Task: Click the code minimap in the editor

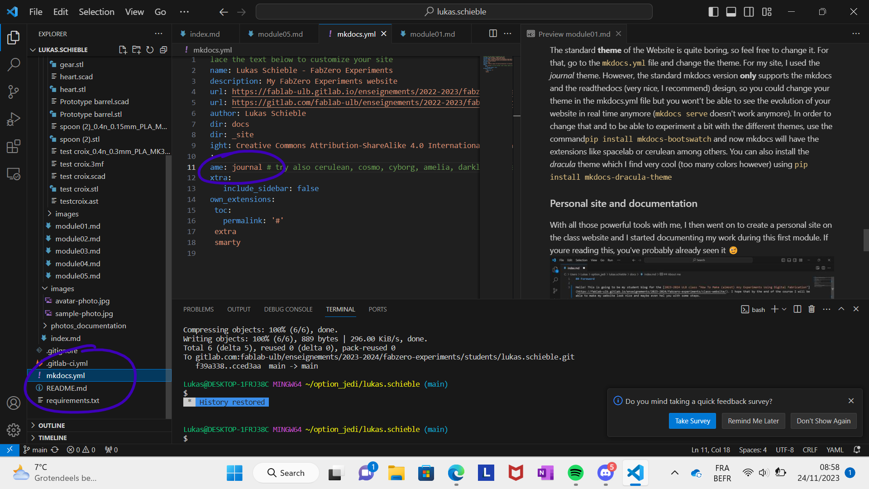Action: 497,64
